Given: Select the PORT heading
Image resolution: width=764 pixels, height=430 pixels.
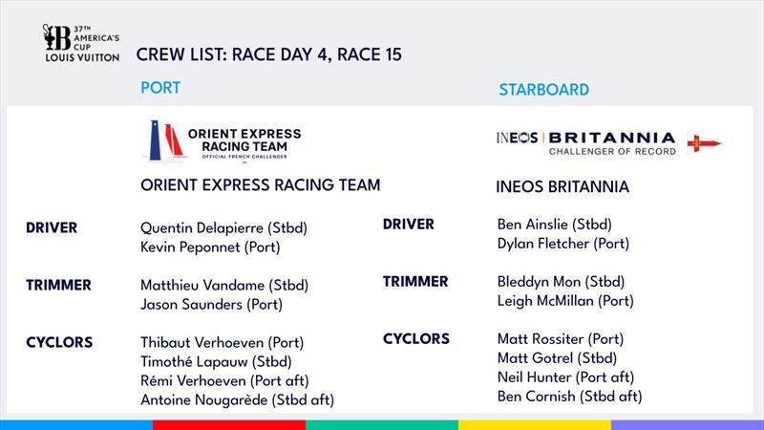Looking at the screenshot, I should tap(160, 88).
